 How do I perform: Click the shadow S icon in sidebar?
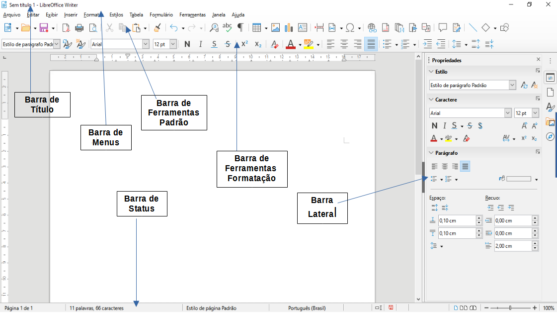480,125
